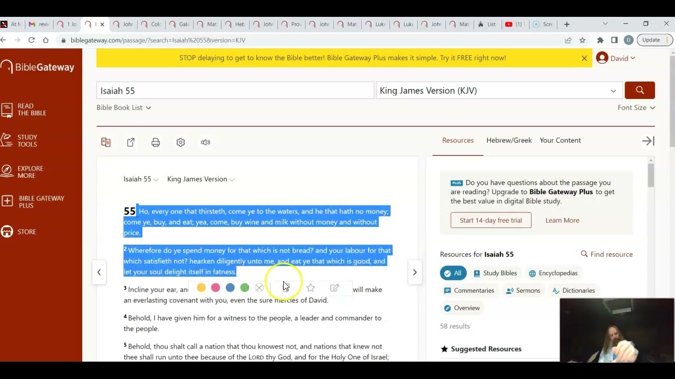This screenshot has height=379, width=675.
Task: Open the Store sidebar section
Action: [x=18, y=232]
